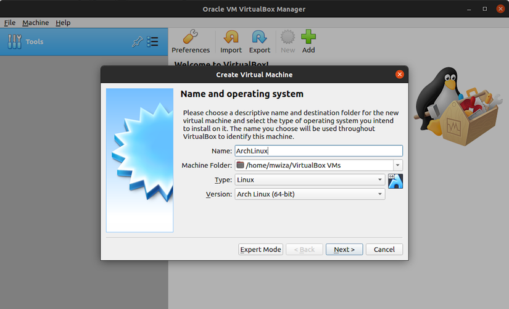Click the /home/mwiza/VirtualBox VMs path text
Viewport: 509px width, 309px height.
(293, 165)
